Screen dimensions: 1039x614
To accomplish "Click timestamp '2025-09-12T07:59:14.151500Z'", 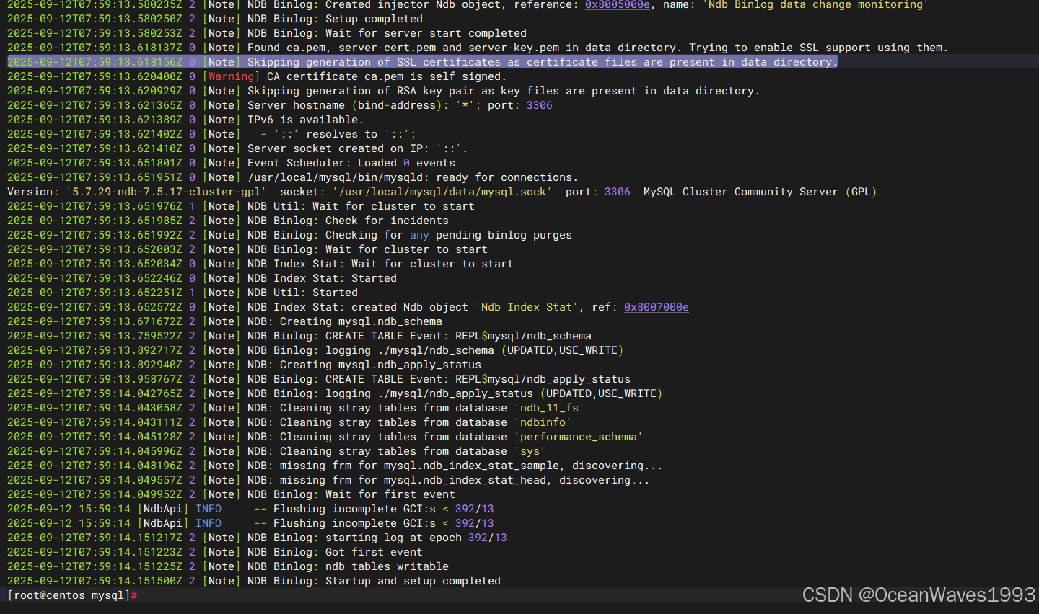I will pyautogui.click(x=95, y=581).
